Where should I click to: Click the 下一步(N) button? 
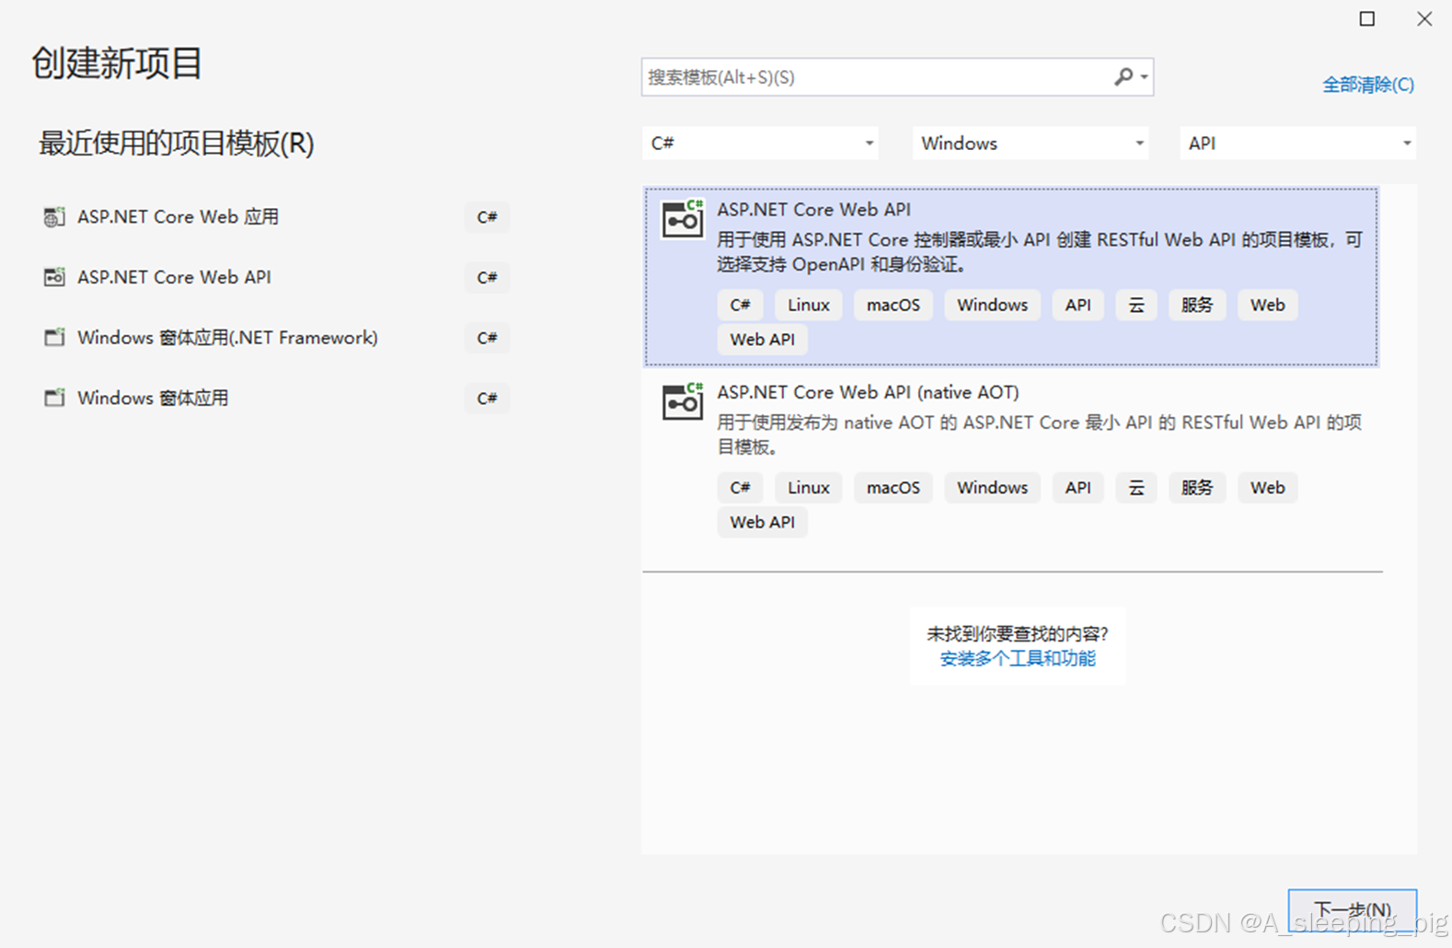[x=1353, y=910]
